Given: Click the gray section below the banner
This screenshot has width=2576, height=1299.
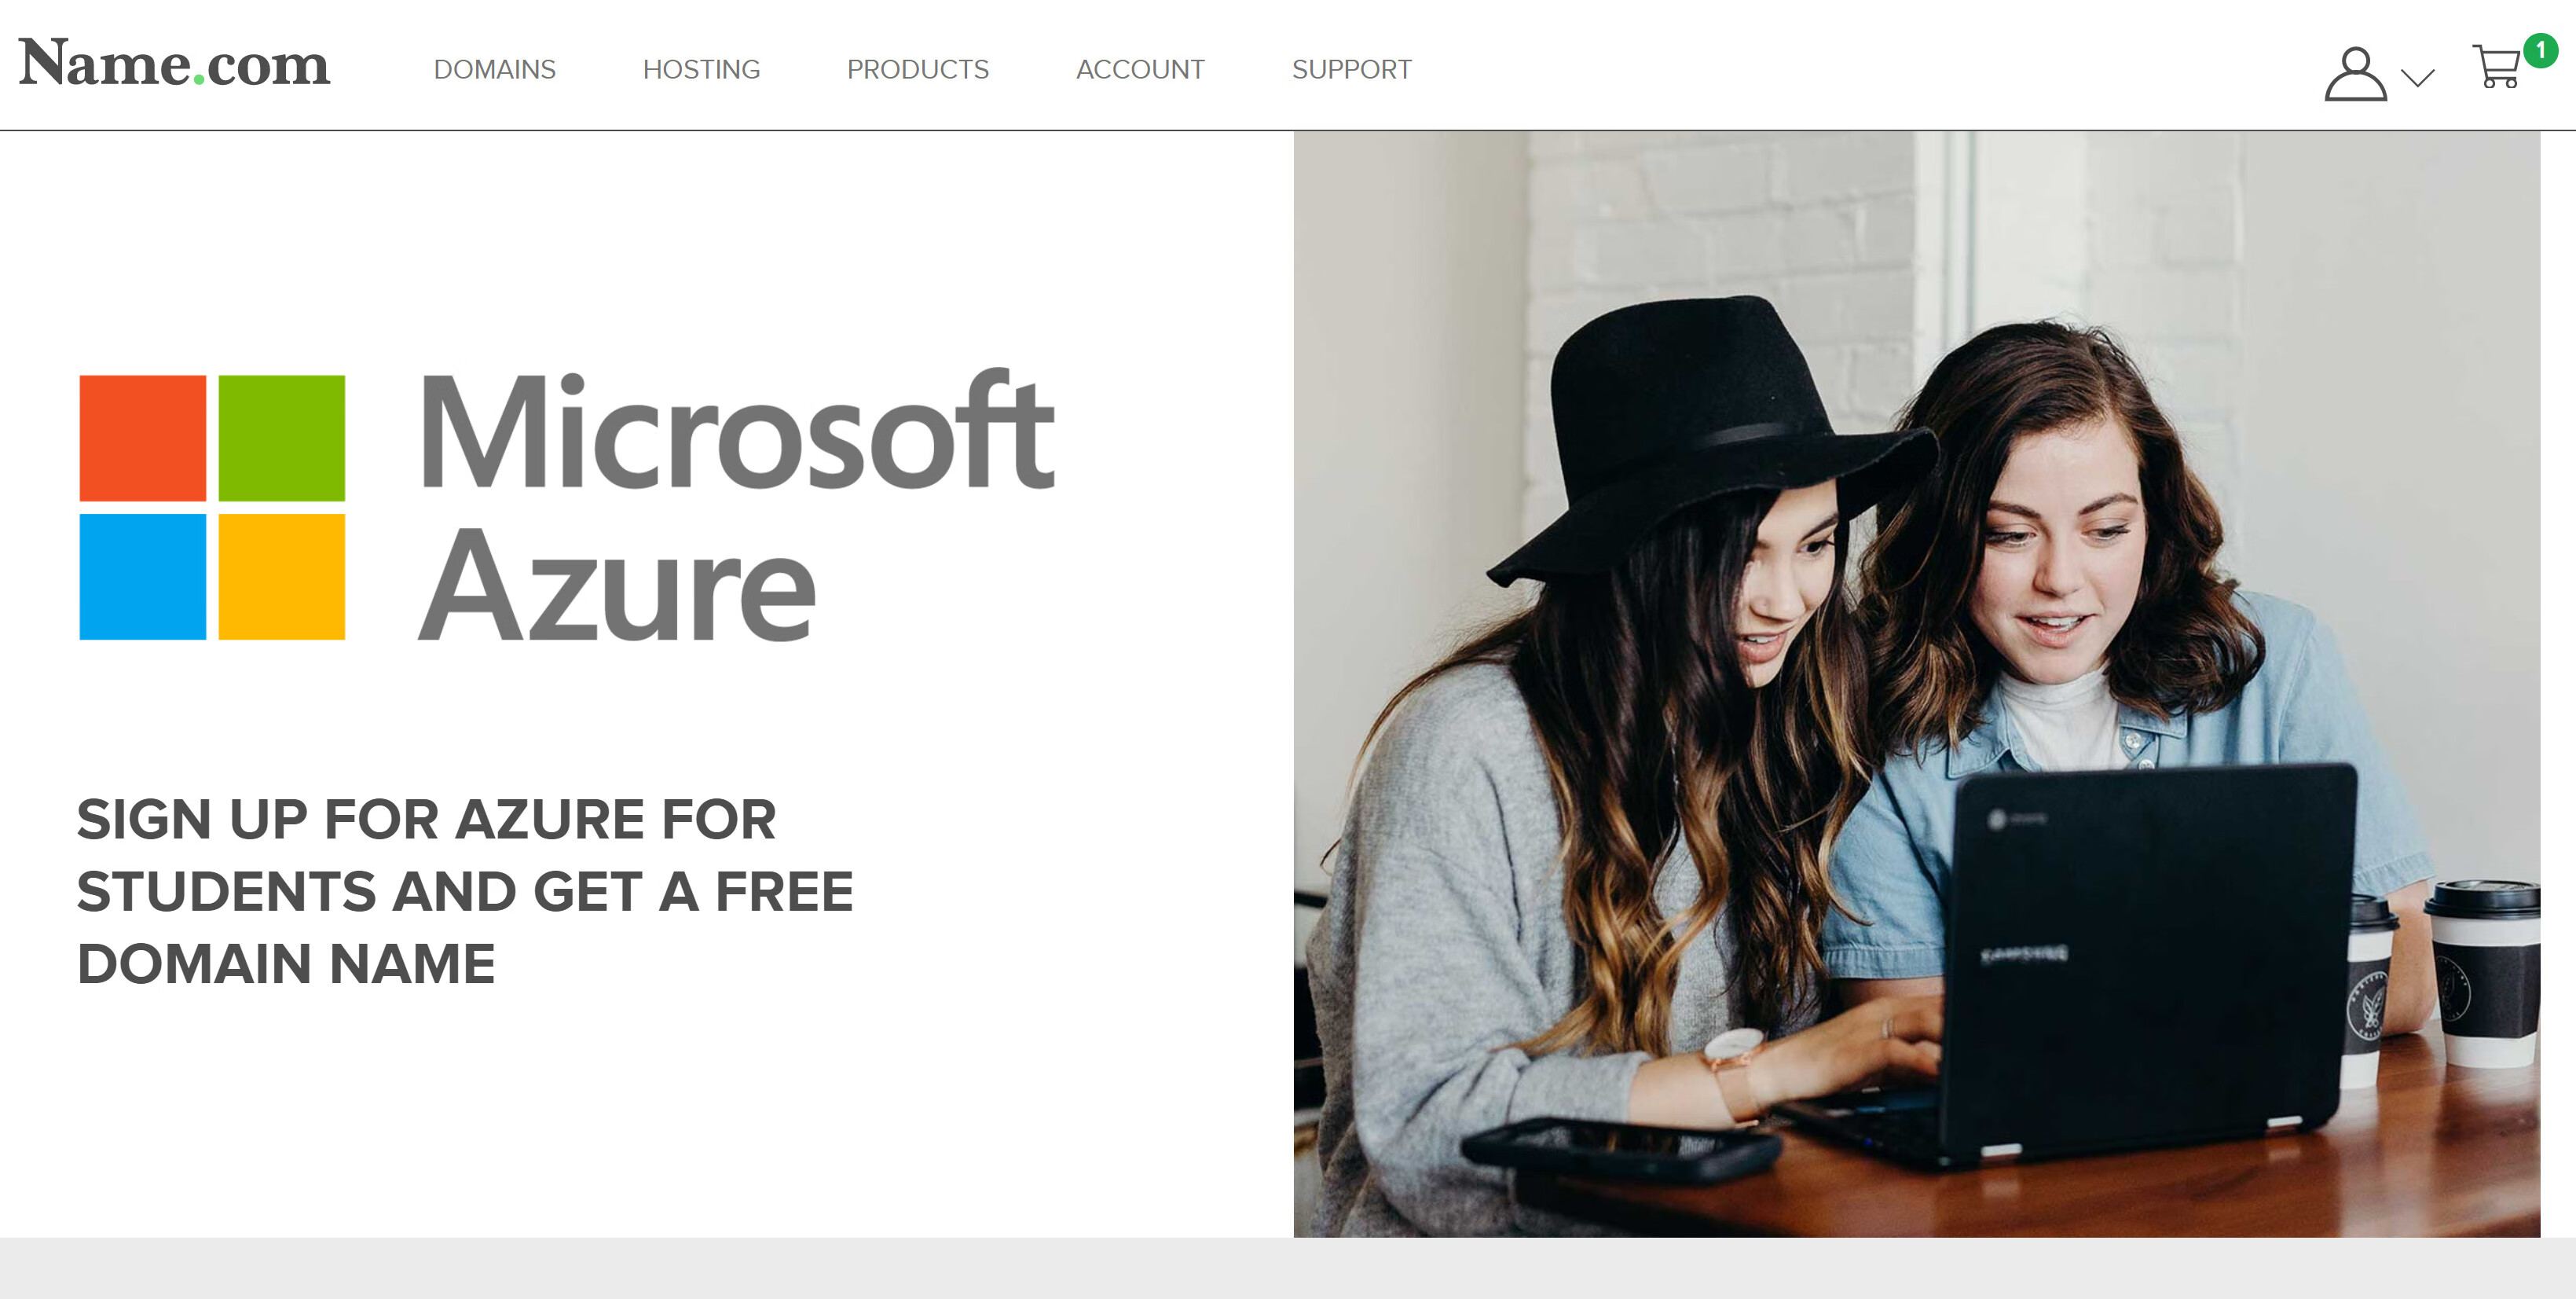Looking at the screenshot, I should click(x=1288, y=1268).
